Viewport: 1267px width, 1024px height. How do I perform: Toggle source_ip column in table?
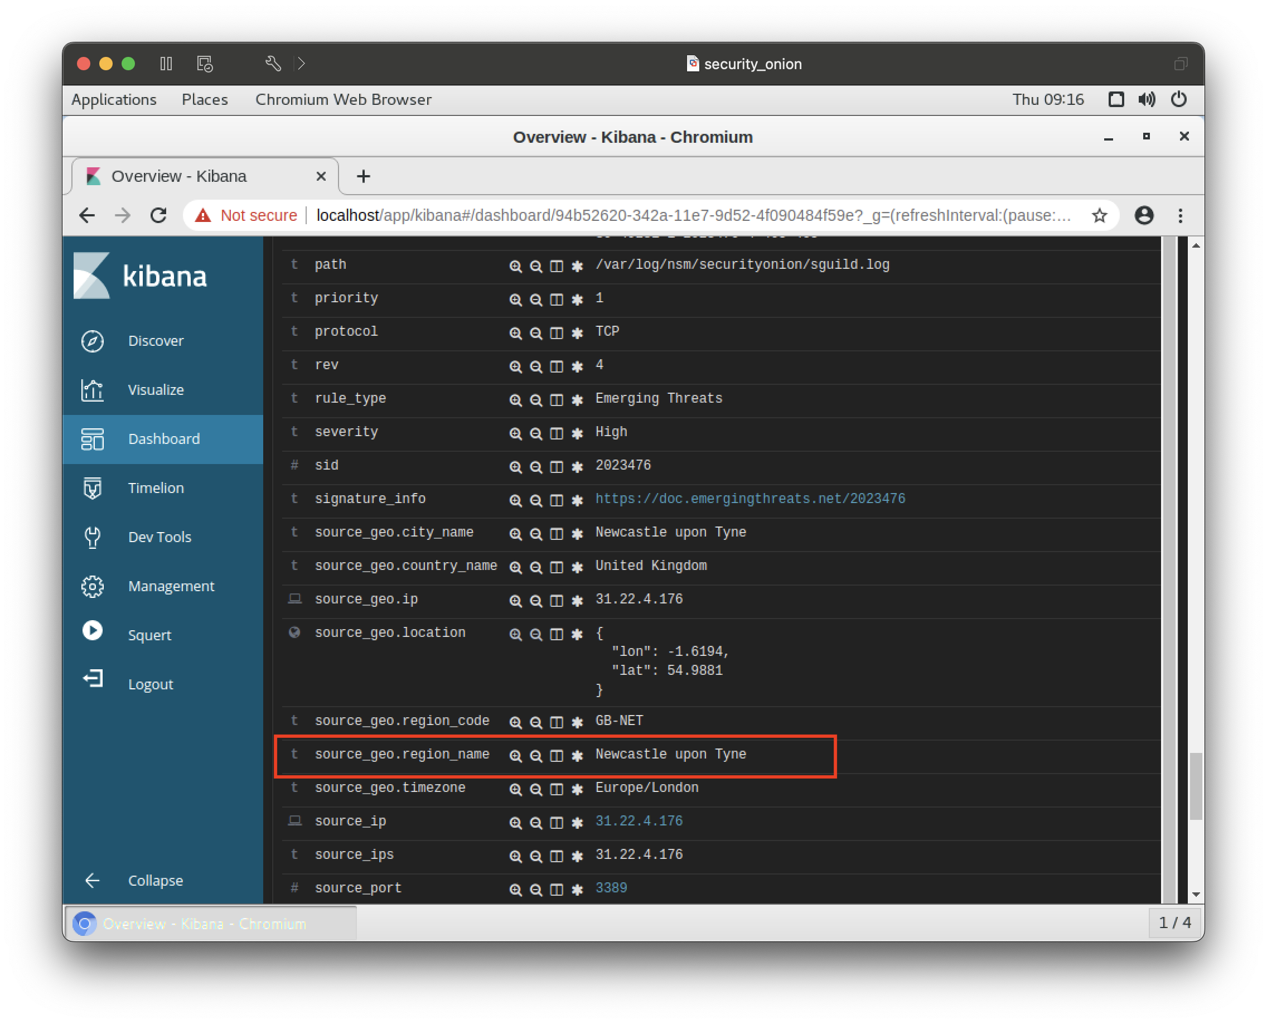click(556, 823)
